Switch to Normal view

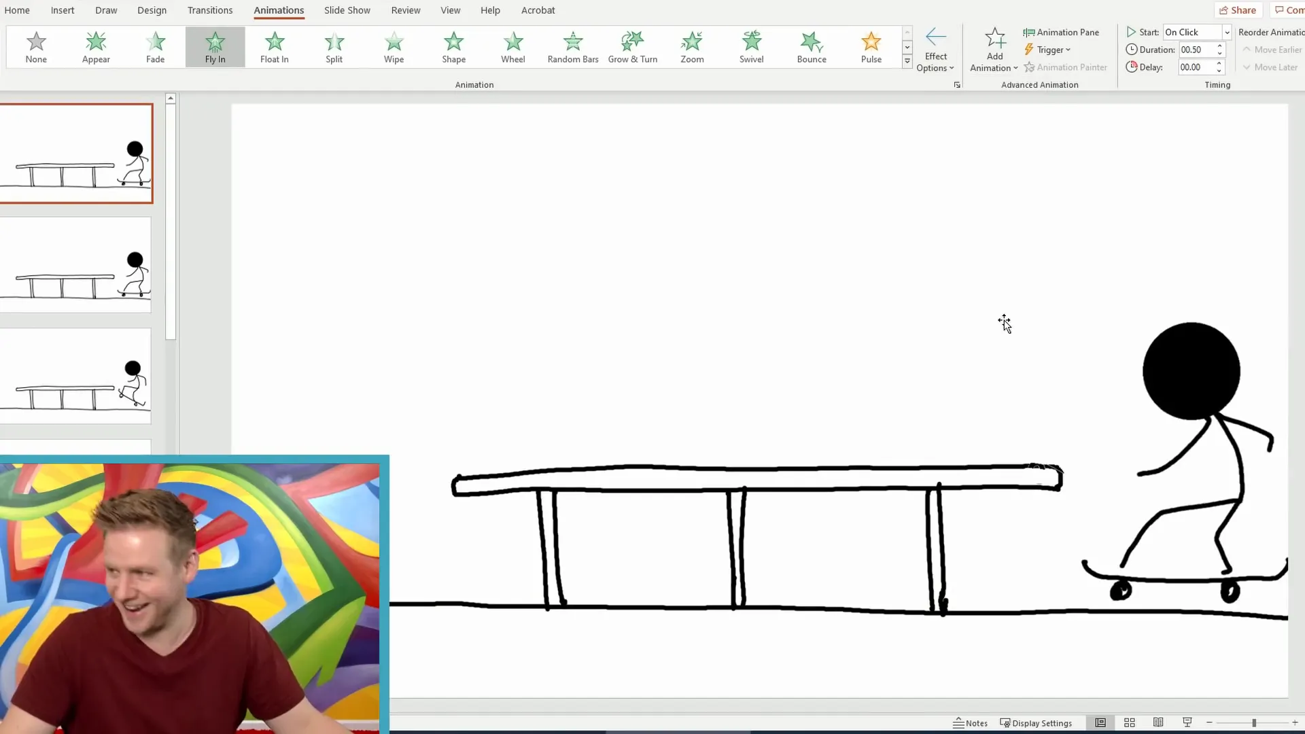(x=1100, y=722)
